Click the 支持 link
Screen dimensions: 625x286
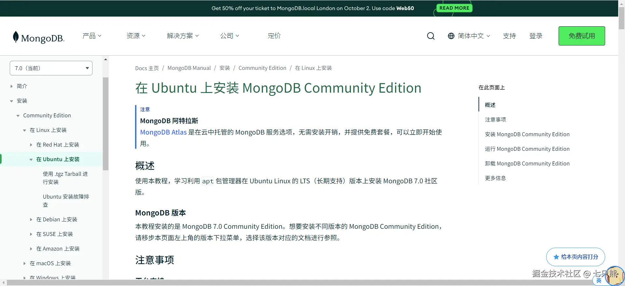tap(509, 36)
